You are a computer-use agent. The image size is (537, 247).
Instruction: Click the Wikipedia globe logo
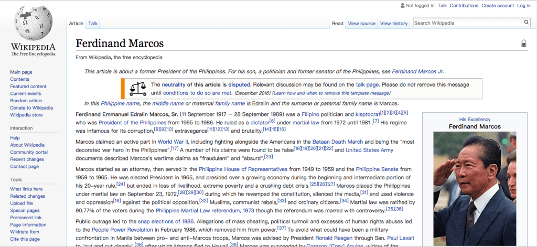(34, 22)
